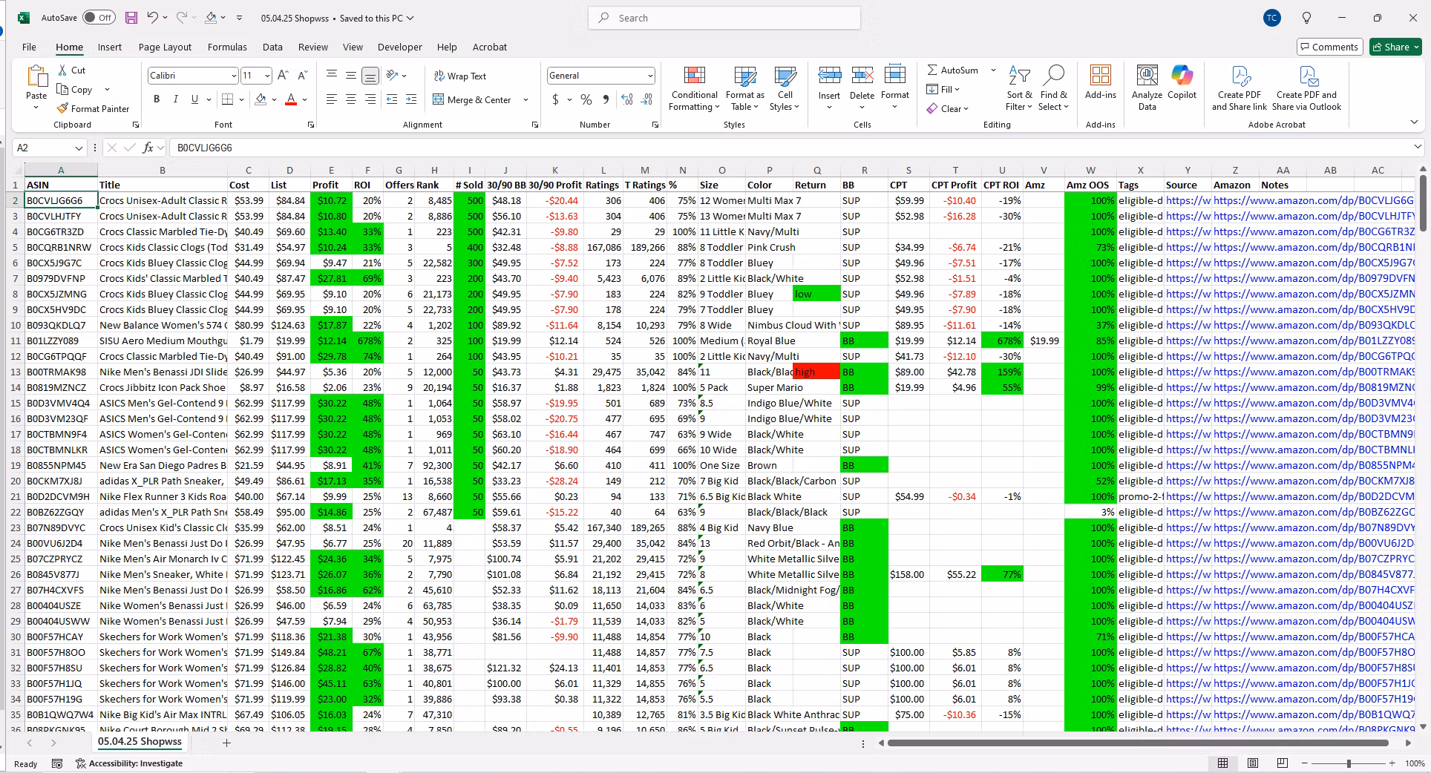Click the Insert Function fx icon
The image size is (1431, 773).
pos(148,148)
